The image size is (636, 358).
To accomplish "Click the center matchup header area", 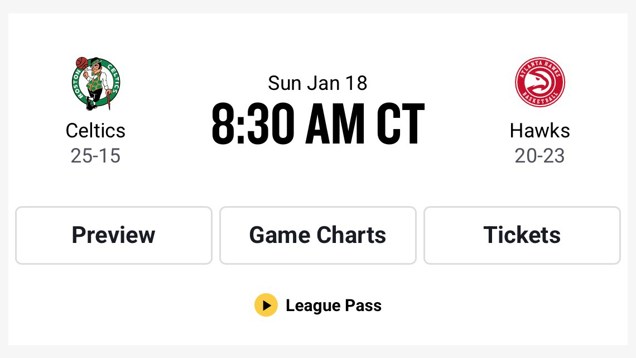I will tap(317, 106).
